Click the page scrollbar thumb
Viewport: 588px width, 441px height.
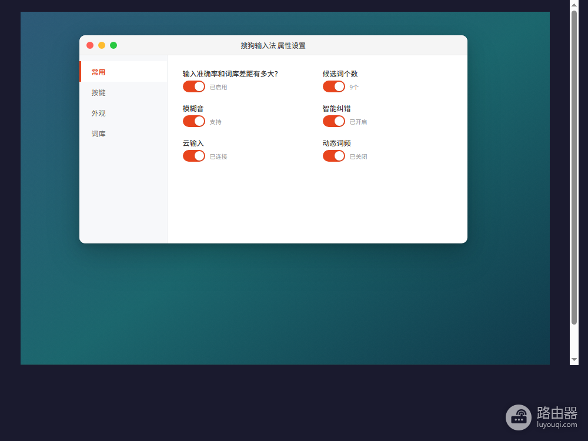(574, 167)
